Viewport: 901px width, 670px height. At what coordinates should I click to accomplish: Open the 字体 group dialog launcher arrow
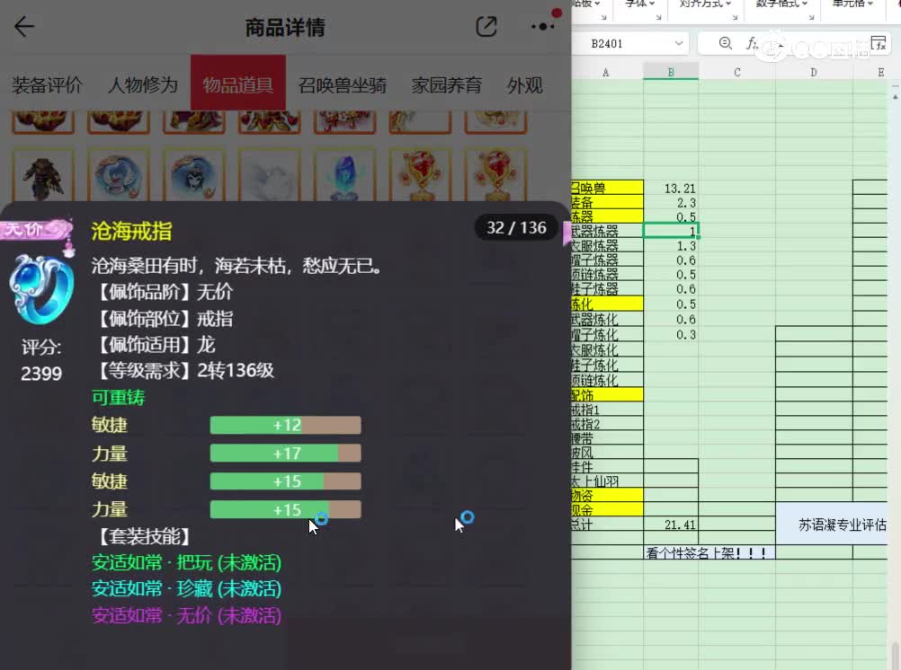tap(658, 18)
